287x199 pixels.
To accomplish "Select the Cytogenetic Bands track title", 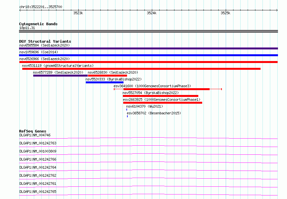I will (x=38, y=24).
